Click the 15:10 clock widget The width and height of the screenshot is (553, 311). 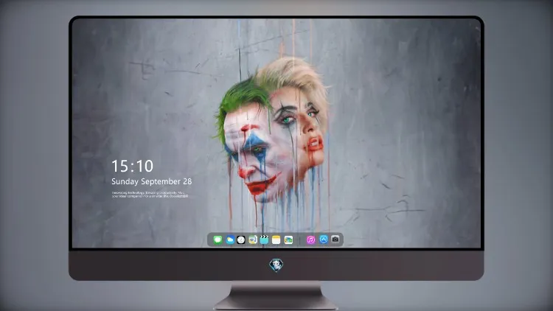coord(132,166)
